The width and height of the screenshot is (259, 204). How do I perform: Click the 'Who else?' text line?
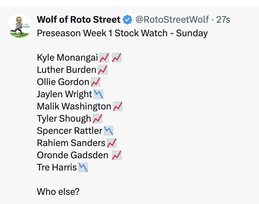pyautogui.click(x=58, y=191)
